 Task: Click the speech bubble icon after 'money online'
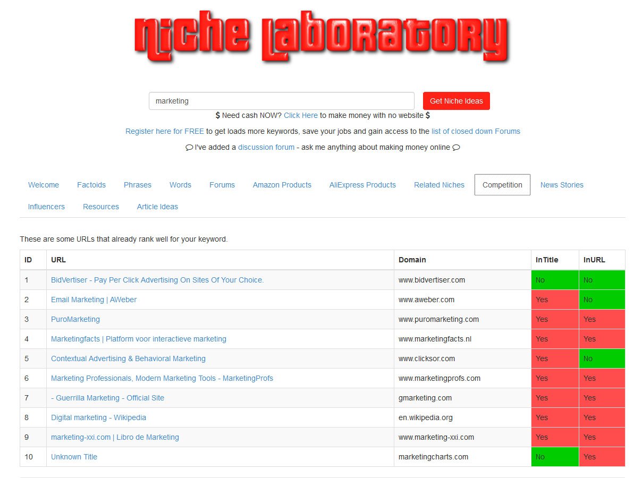456,148
